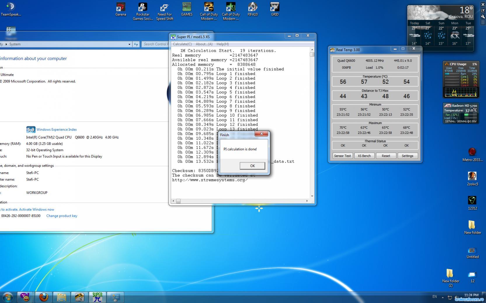Click horizontal scrollbar left arrow in Super PI
Screen dimensions: 486x303
[173, 201]
